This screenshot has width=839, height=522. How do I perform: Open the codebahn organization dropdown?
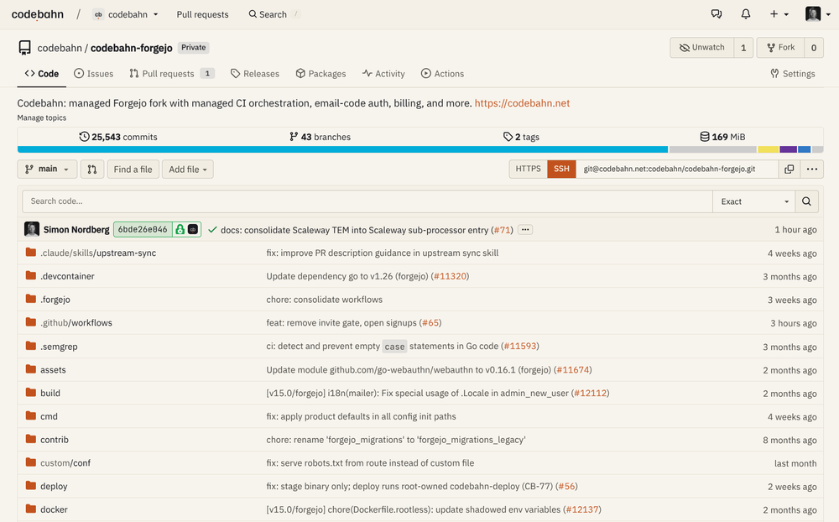pos(126,14)
